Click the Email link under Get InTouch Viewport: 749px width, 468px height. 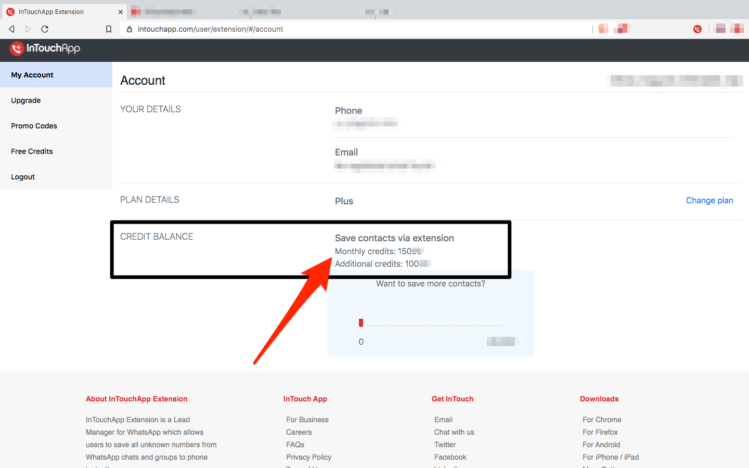point(443,420)
